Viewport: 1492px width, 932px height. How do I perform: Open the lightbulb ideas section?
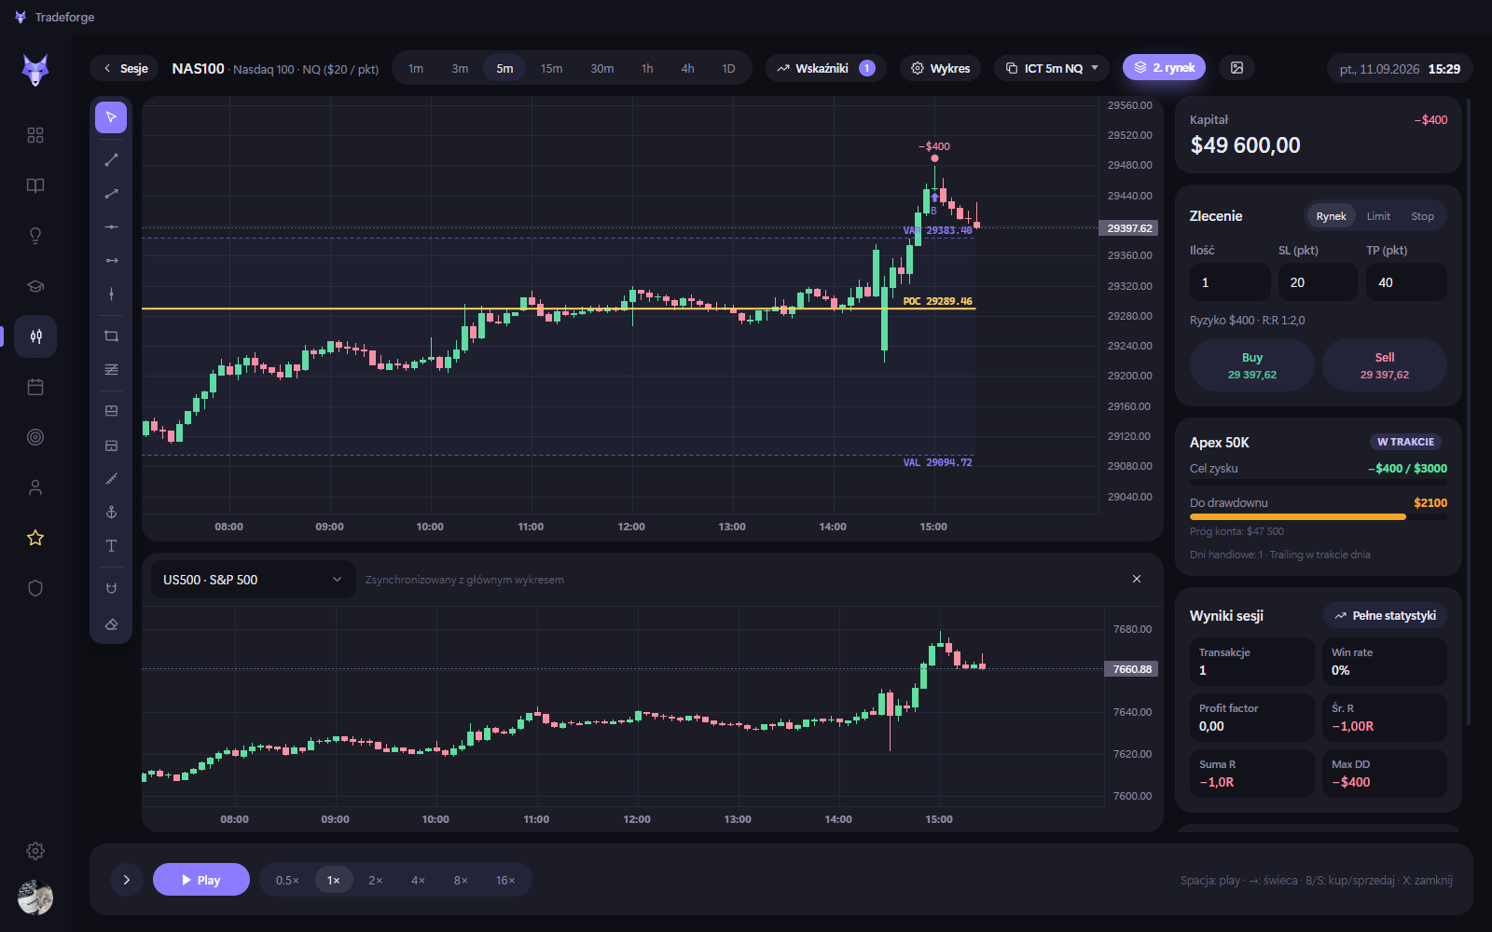[x=35, y=236]
